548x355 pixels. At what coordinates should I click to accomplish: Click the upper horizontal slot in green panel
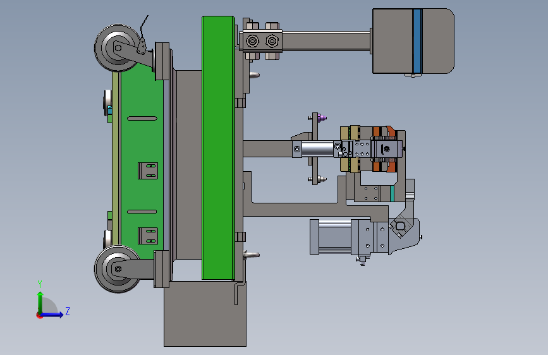pyautogui.click(x=142, y=119)
